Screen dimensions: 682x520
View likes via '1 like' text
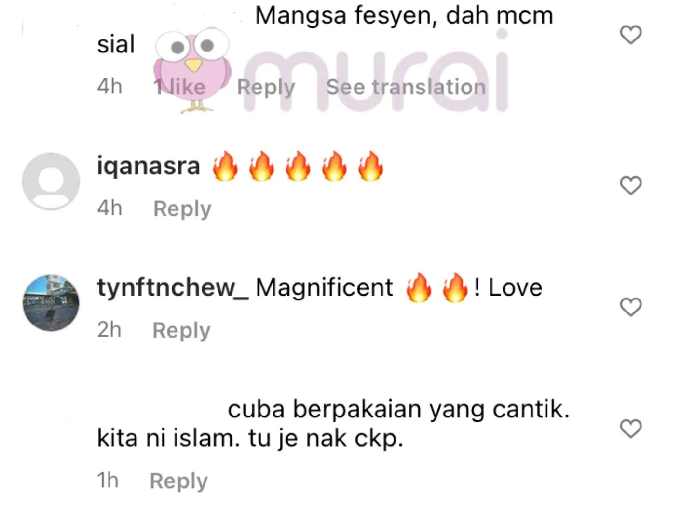[x=180, y=87]
